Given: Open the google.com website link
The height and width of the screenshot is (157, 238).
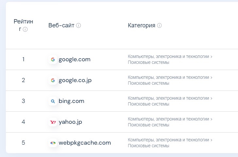Looking at the screenshot, I should (x=75, y=59).
